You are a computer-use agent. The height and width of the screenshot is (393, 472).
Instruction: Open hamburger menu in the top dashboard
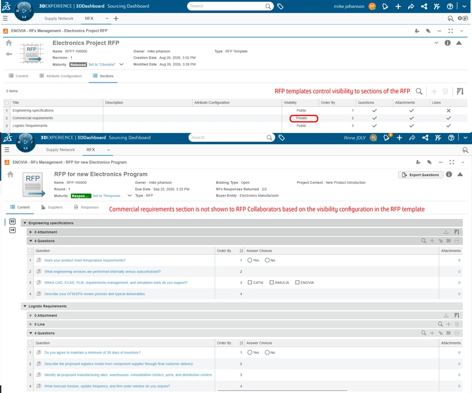pos(5,18)
